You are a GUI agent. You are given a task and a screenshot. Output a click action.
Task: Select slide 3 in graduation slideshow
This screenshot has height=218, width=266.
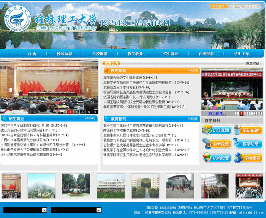tap(246, 113)
